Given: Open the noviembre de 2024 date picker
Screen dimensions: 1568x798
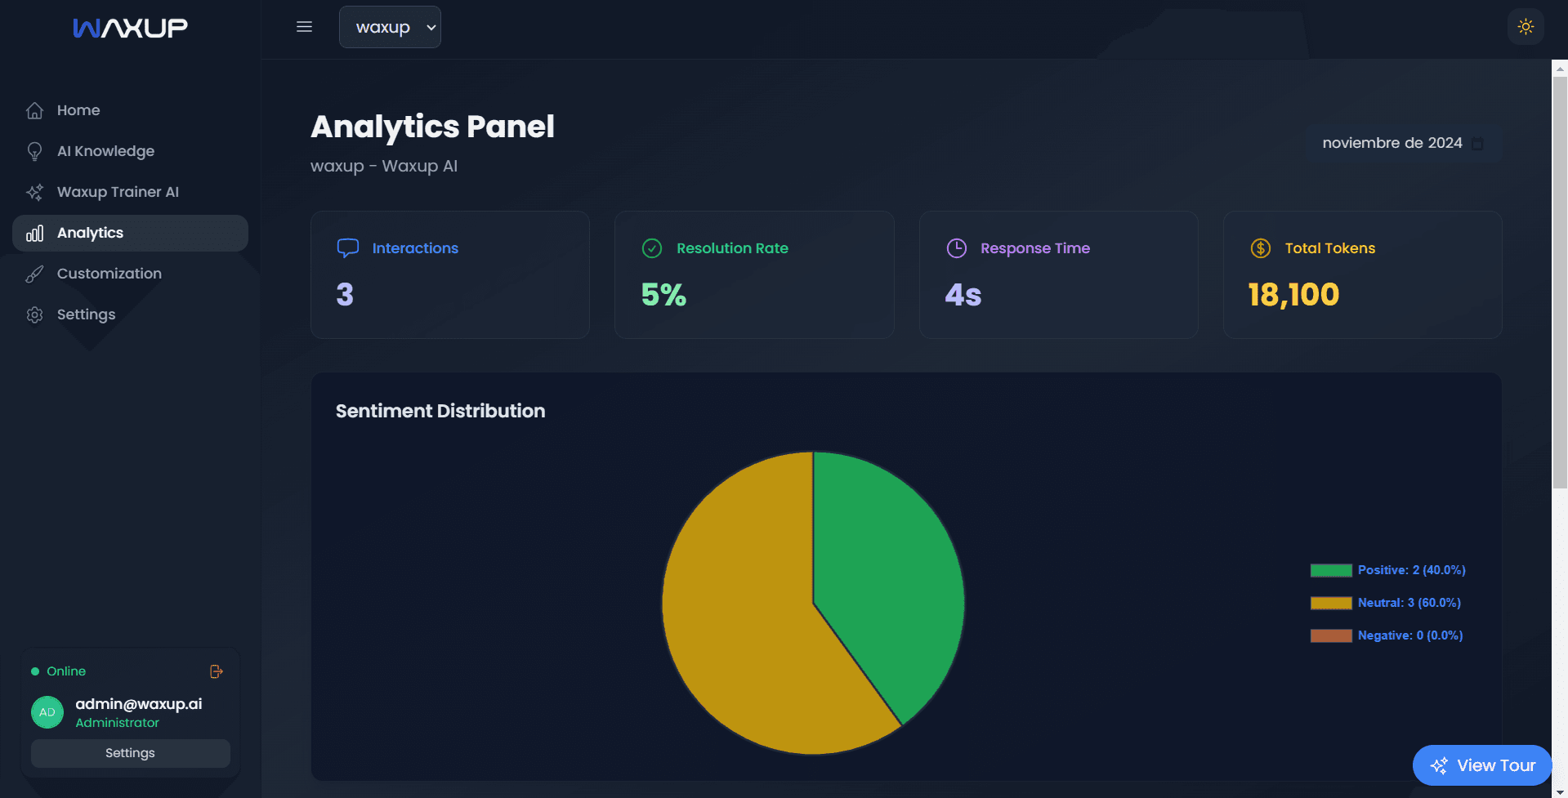Looking at the screenshot, I should click(x=1392, y=143).
